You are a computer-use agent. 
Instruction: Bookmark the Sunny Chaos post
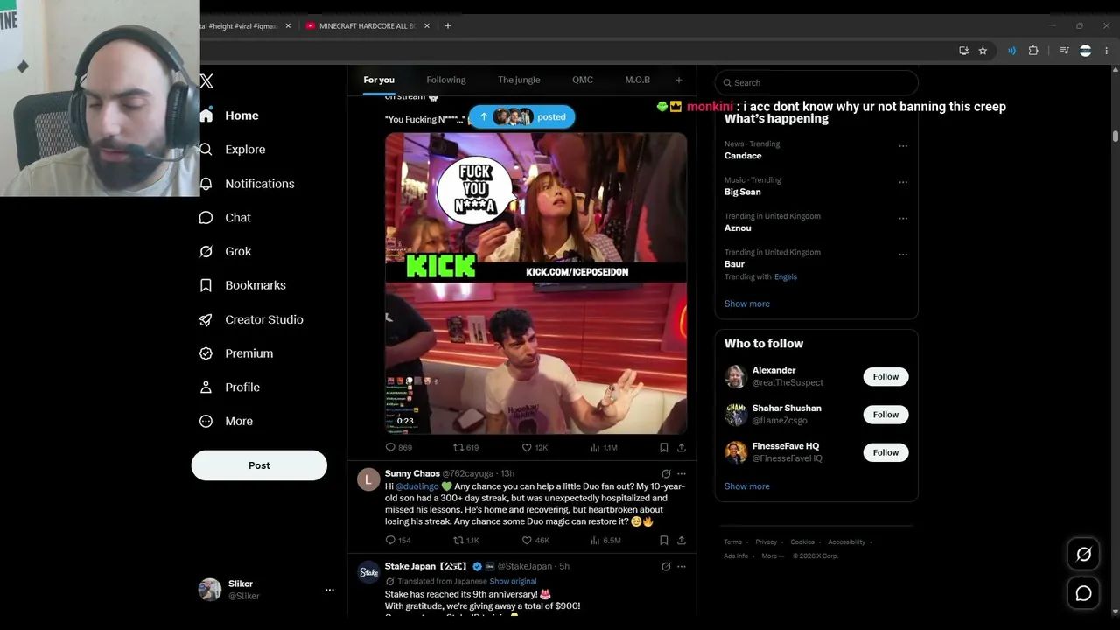pos(664,540)
